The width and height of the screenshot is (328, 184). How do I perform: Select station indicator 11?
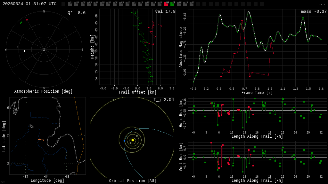point(134,4)
